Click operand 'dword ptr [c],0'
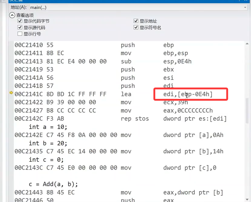251x202 pixels. (190, 168)
